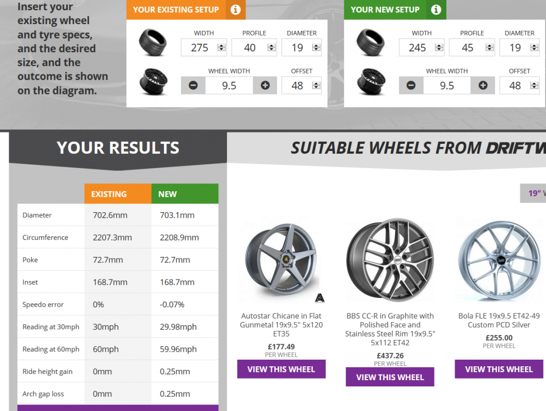Click the existing setup alloy wheel image
Image resolution: width=546 pixels, height=411 pixels.
pyautogui.click(x=153, y=82)
